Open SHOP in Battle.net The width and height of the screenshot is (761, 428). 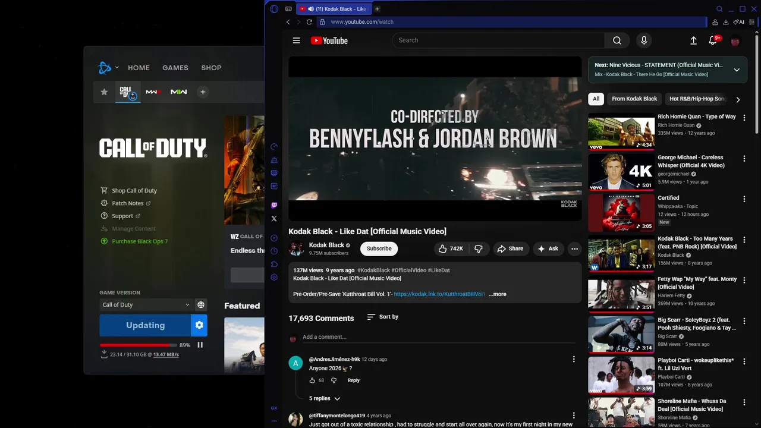211,68
